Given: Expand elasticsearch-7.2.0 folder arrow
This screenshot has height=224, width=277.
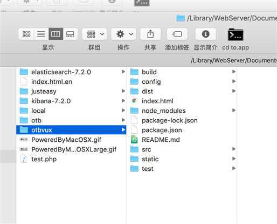Looking at the screenshot, I should pos(123,71).
